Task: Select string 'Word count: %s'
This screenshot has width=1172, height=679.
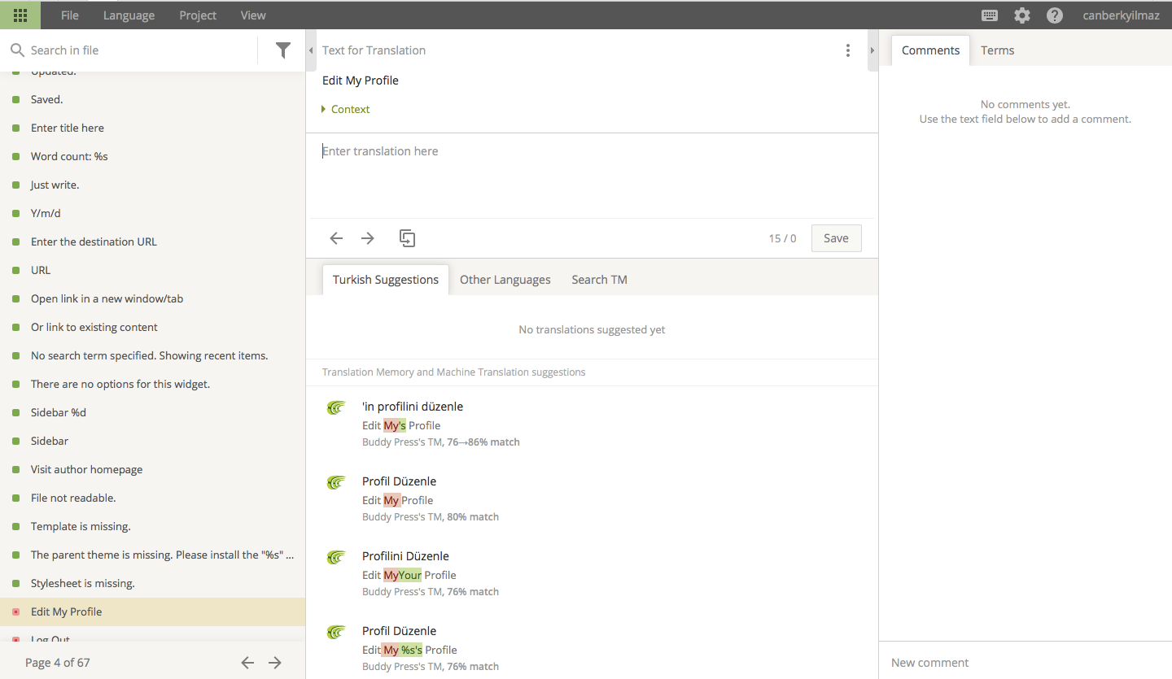Action: click(x=152, y=156)
